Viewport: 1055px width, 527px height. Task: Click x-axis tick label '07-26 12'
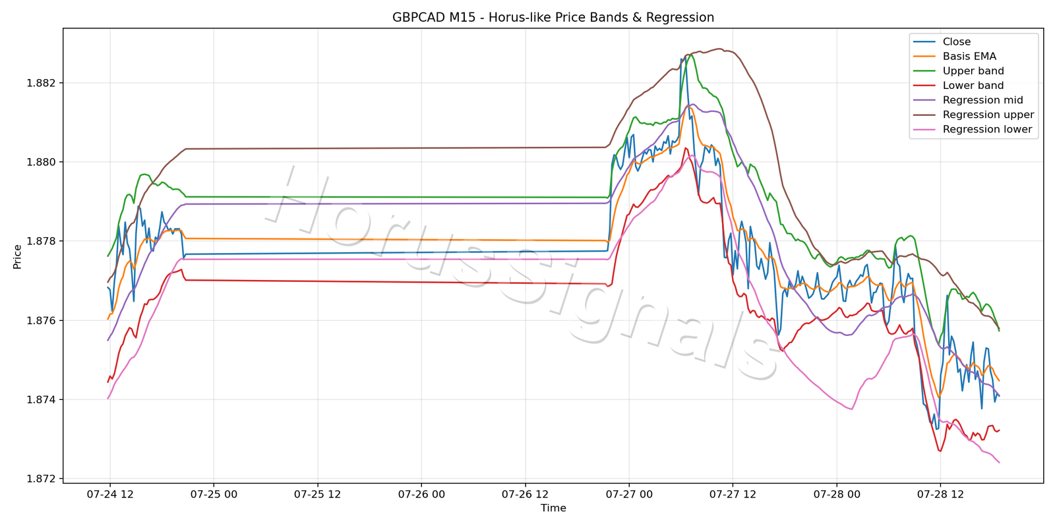point(525,494)
